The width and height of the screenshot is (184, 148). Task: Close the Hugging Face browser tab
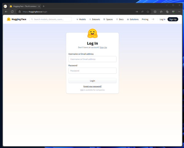(39, 6)
